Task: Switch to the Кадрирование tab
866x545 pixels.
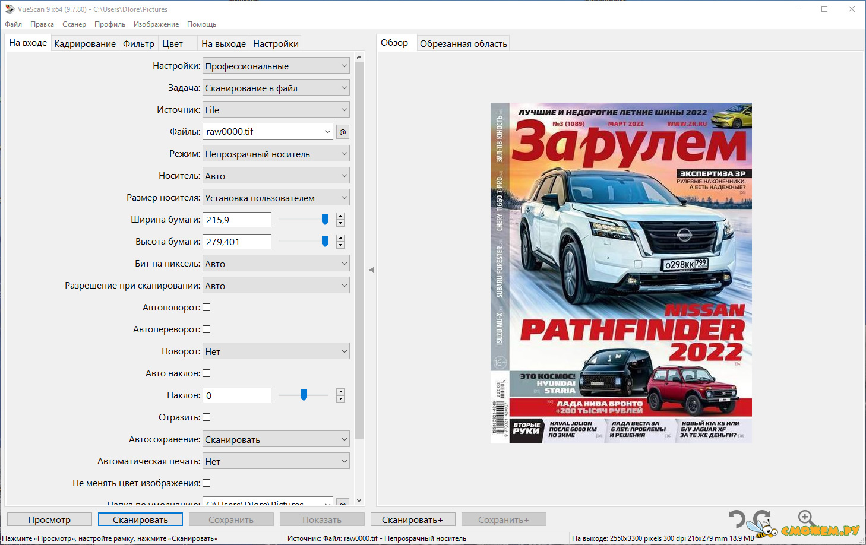Action: pyautogui.click(x=85, y=44)
